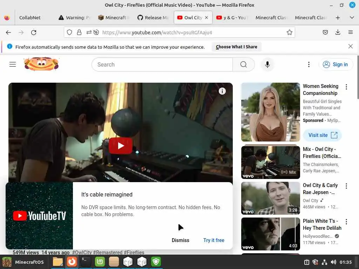Open the MinecraftOS start menu
The height and width of the screenshot is (269, 359).
[23, 262]
